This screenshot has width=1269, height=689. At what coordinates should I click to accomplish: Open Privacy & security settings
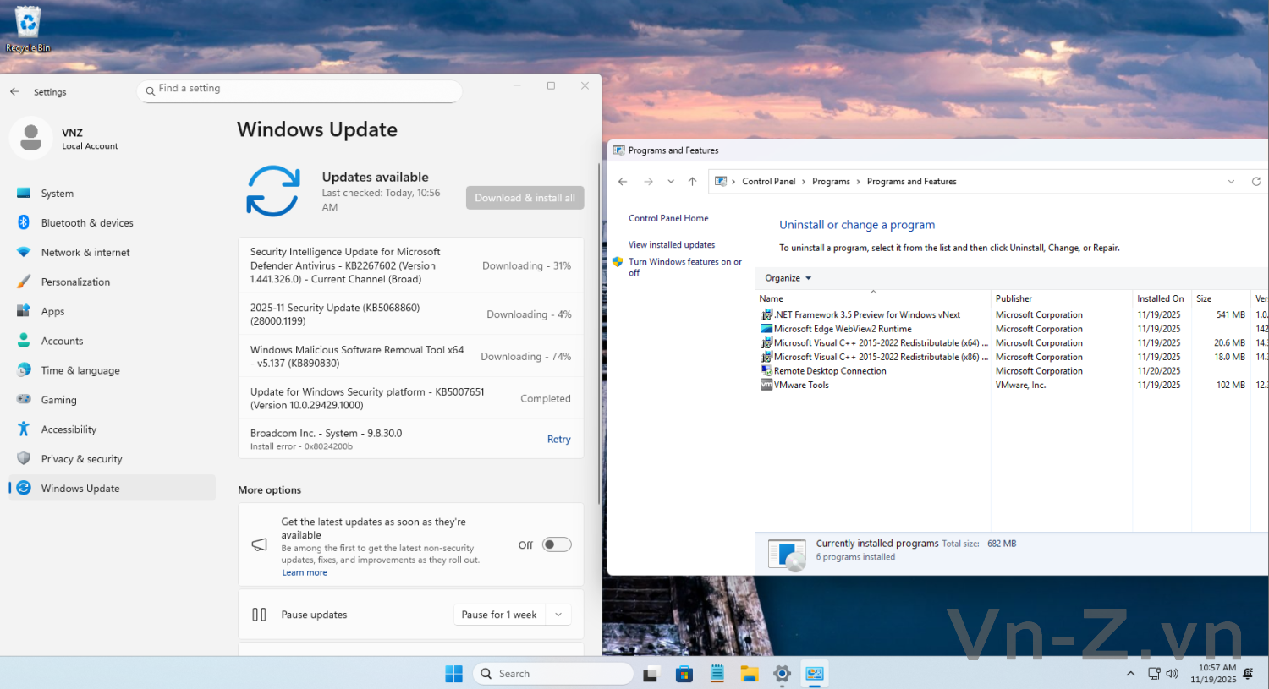[x=81, y=459]
